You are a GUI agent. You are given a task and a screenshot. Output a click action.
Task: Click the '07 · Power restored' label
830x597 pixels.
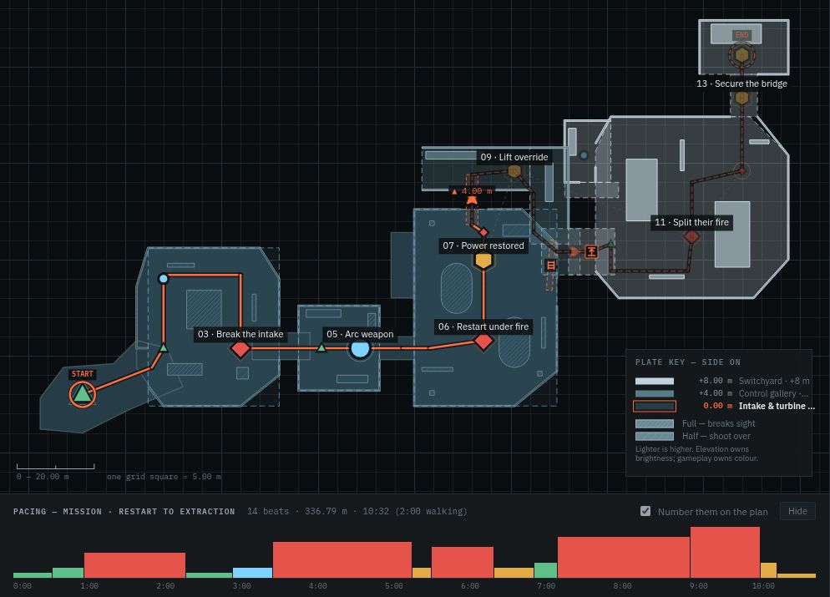click(x=483, y=245)
